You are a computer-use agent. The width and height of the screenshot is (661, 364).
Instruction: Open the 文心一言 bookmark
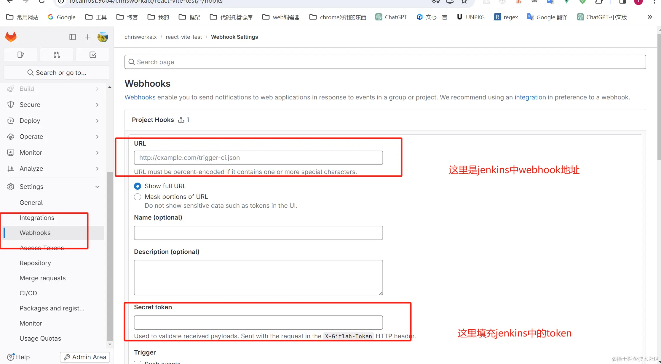(432, 17)
